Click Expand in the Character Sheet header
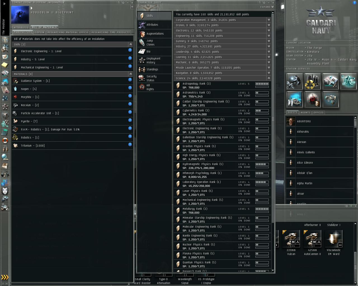This screenshot has width=358, height=286. (267, 7)
